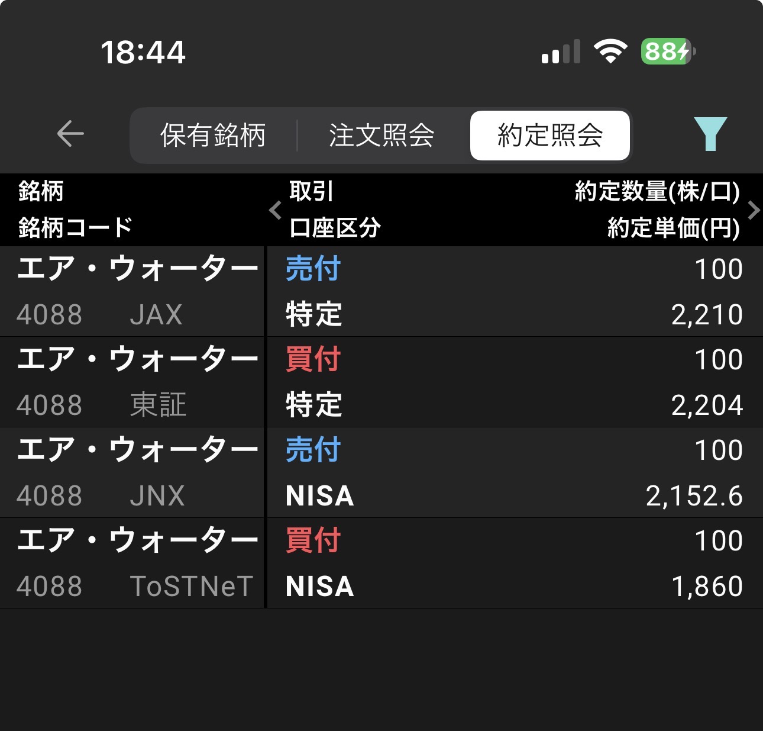
Task: Tap the battery indicator icon
Action: click(x=668, y=51)
